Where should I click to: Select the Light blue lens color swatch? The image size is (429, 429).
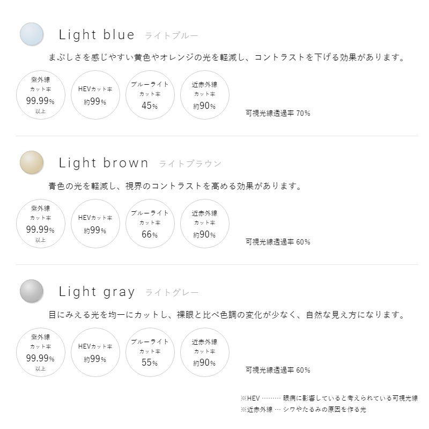[x=32, y=34]
